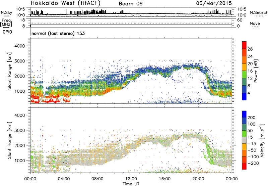The image size is (268, 186).
Task: Click the '200' tick on Velocity colorbar
Action: (252, 118)
